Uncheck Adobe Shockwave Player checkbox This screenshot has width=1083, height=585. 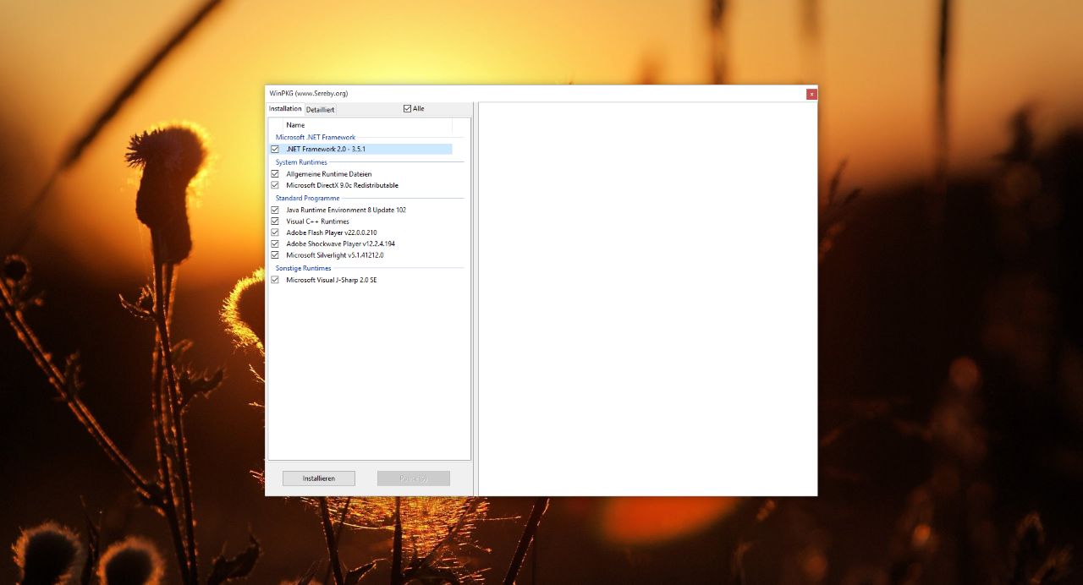275,243
